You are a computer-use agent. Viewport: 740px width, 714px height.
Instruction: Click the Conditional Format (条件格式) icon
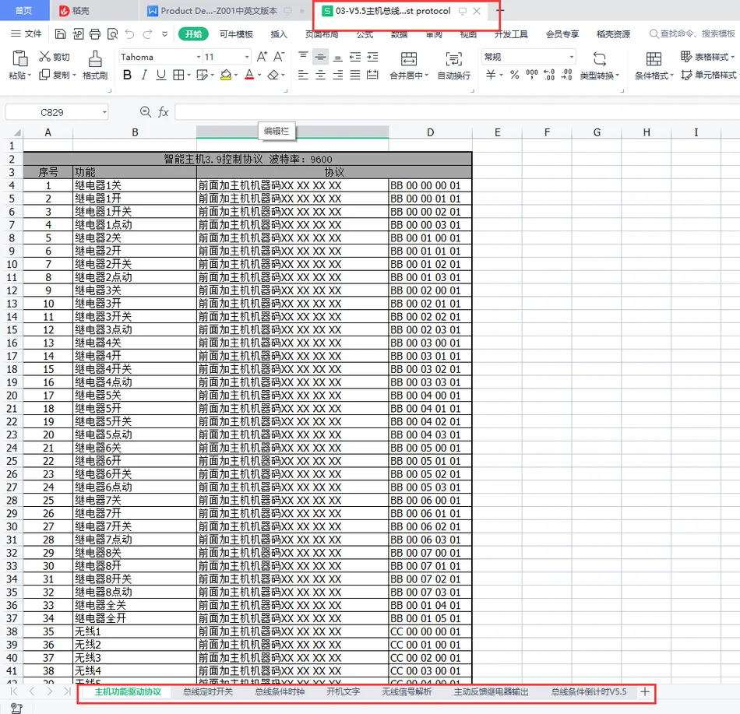(x=654, y=59)
